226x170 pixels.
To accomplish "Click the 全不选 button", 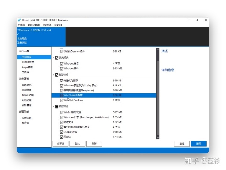I will coord(61,144).
